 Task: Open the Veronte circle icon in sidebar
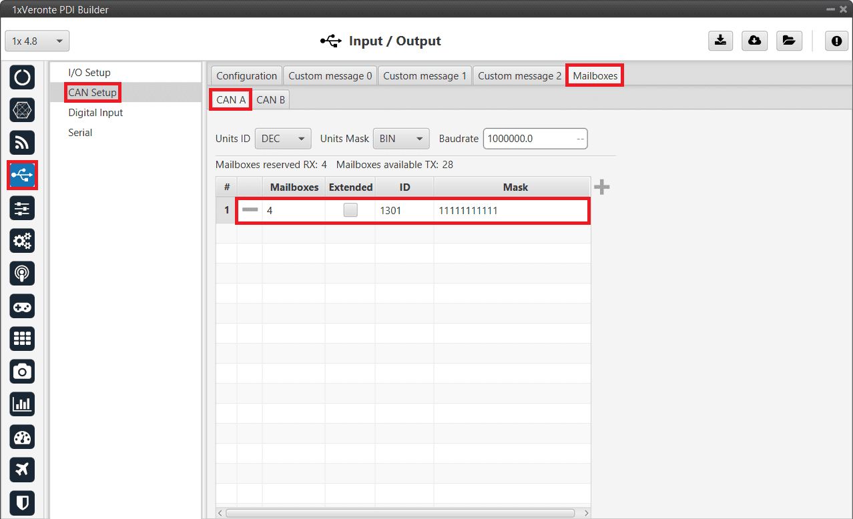pyautogui.click(x=22, y=77)
